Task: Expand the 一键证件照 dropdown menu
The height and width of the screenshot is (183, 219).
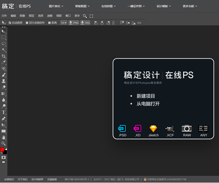Action: [x=136, y=6]
